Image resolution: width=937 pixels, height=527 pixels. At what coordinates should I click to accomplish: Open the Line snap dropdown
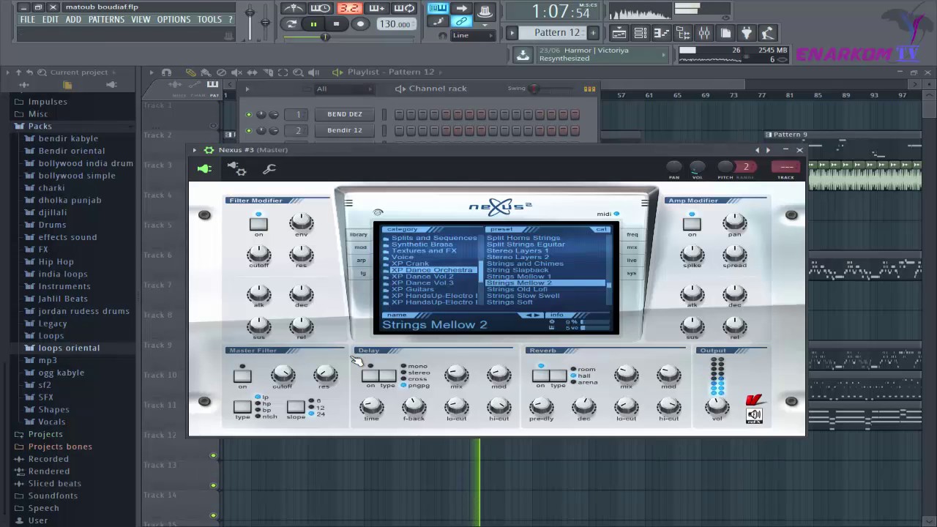point(473,35)
